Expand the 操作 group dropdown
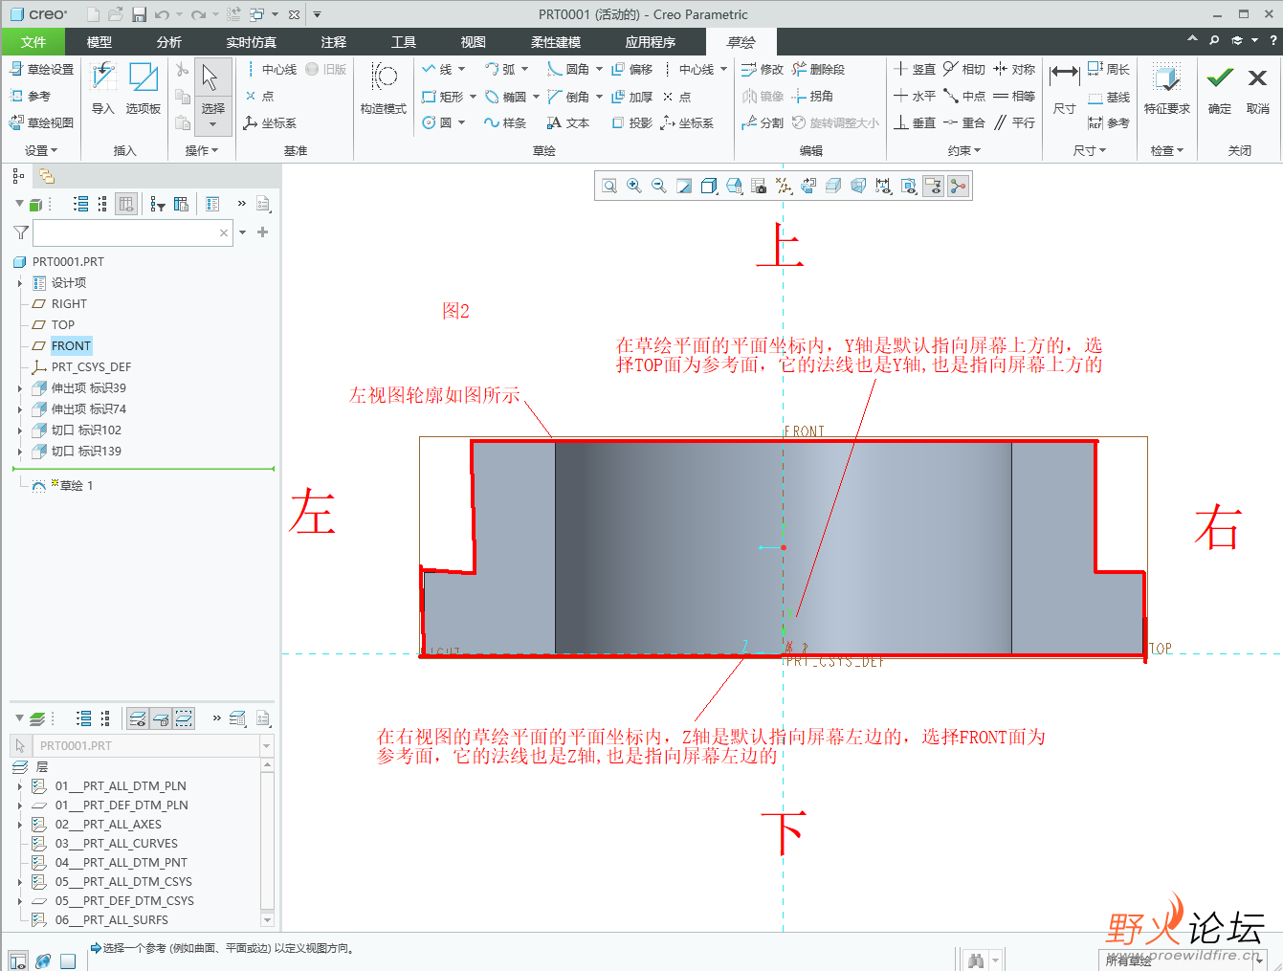 coord(202,150)
